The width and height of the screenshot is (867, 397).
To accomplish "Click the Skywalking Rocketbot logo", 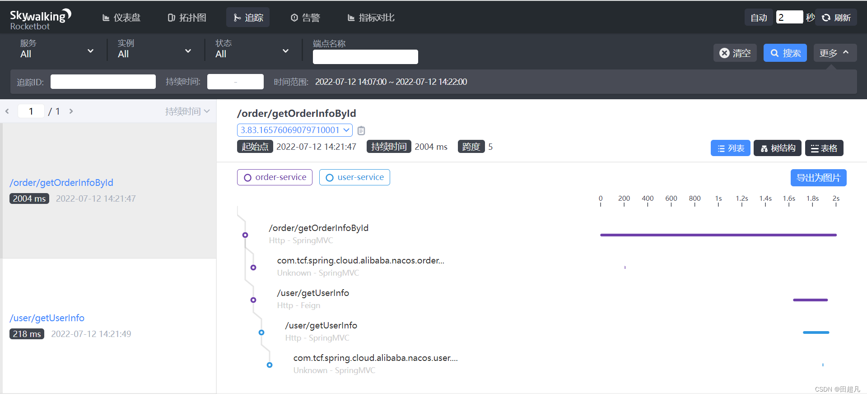I will 41,19.
